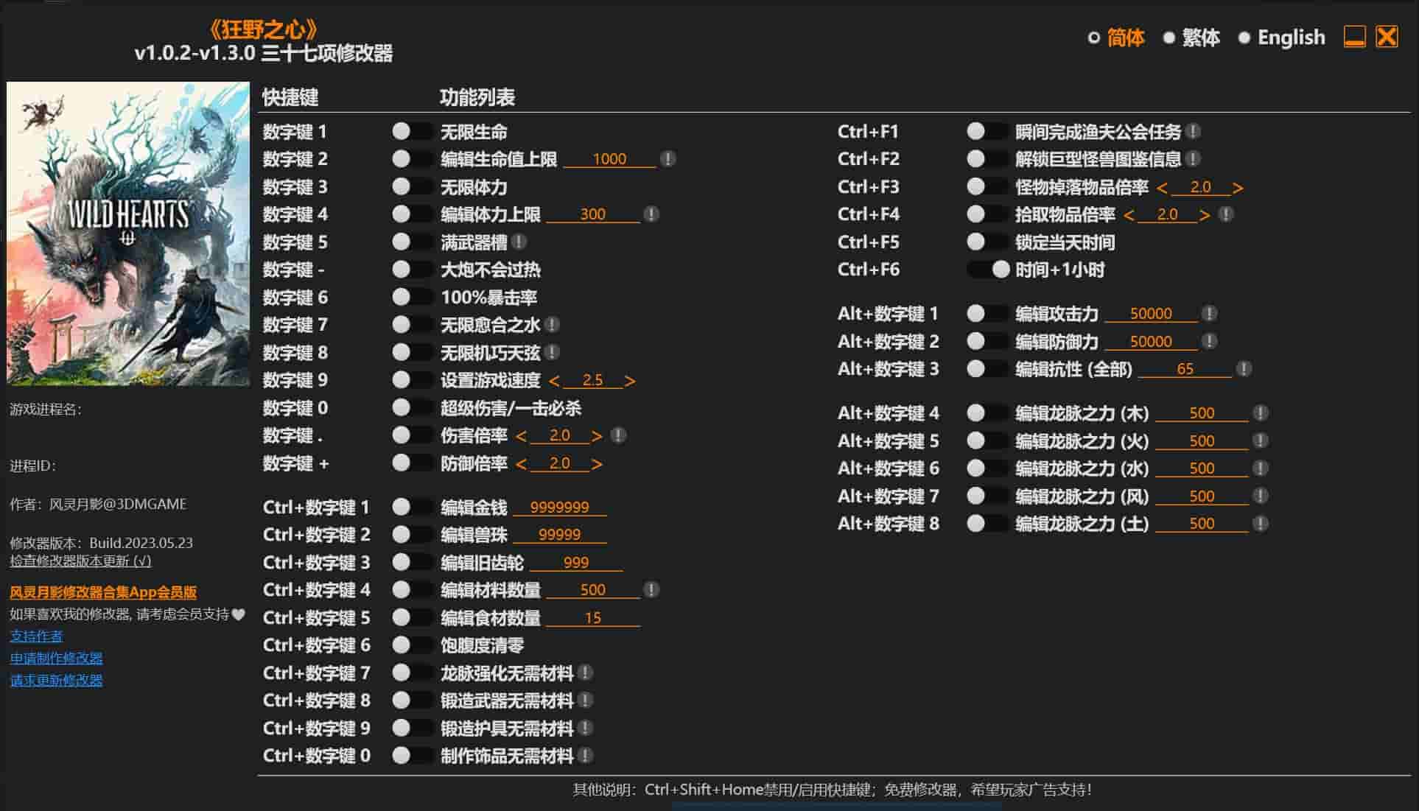This screenshot has width=1419, height=811.
Task: Click info icon next to 编辑生命值上限
Action: pyautogui.click(x=668, y=159)
